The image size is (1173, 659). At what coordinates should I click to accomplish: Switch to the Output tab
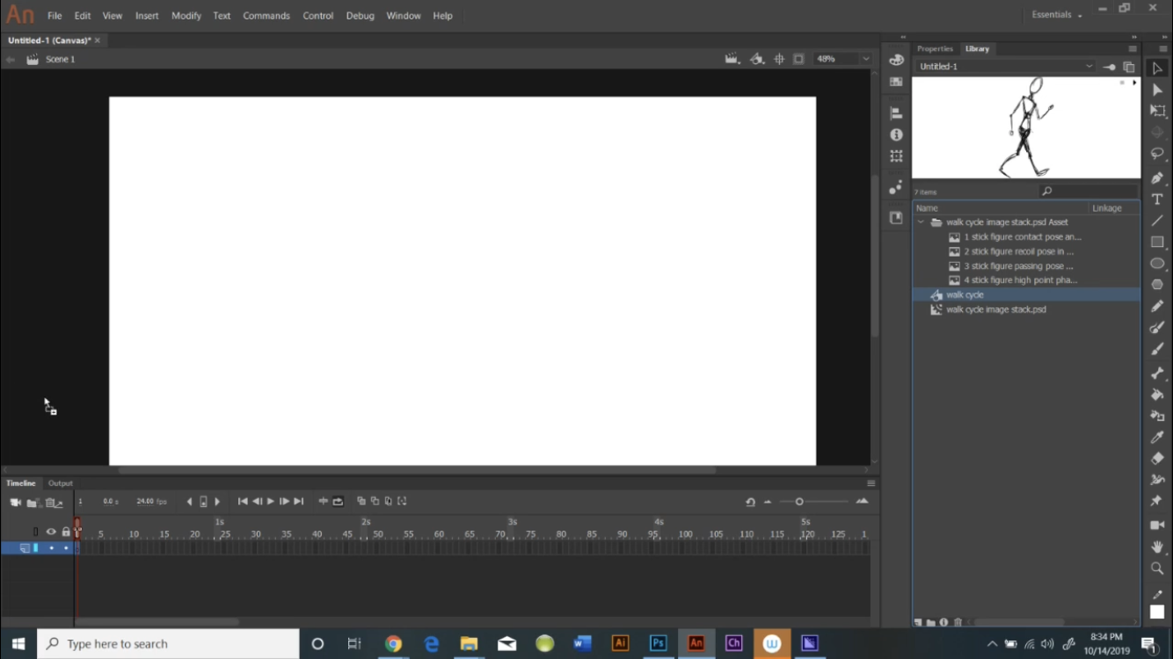click(60, 482)
